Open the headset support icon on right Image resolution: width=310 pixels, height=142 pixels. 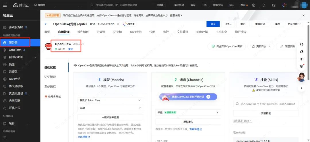tap(301, 45)
